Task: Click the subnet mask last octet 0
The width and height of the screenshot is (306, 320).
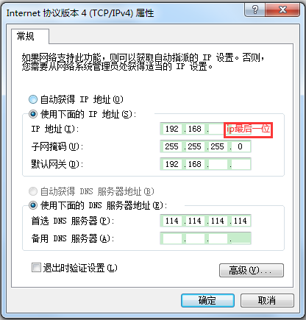Action: (241, 146)
